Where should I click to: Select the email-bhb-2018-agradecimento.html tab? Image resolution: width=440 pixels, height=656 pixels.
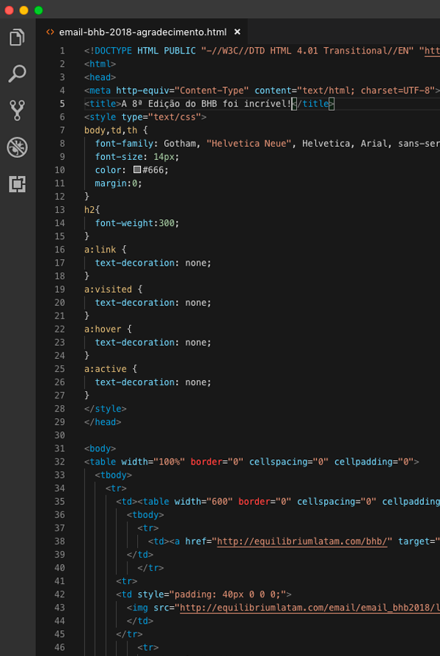[142, 32]
